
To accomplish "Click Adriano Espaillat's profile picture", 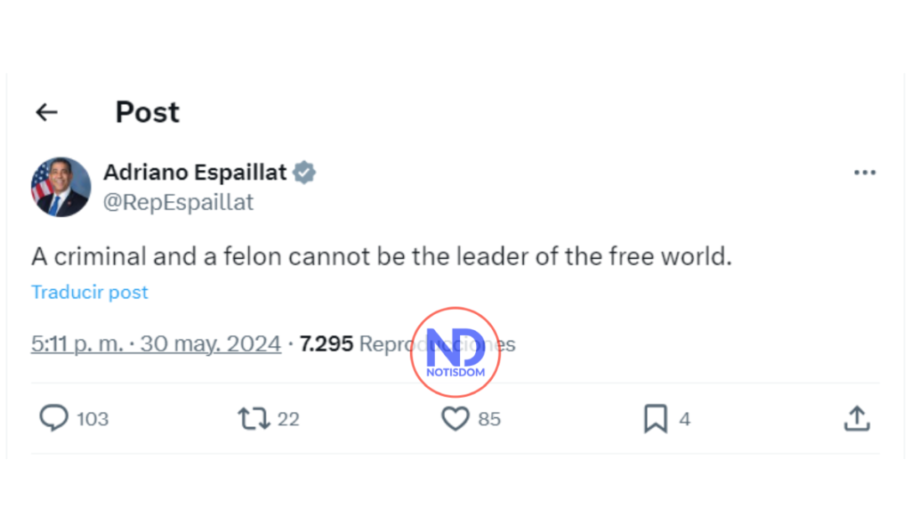I will pos(60,188).
